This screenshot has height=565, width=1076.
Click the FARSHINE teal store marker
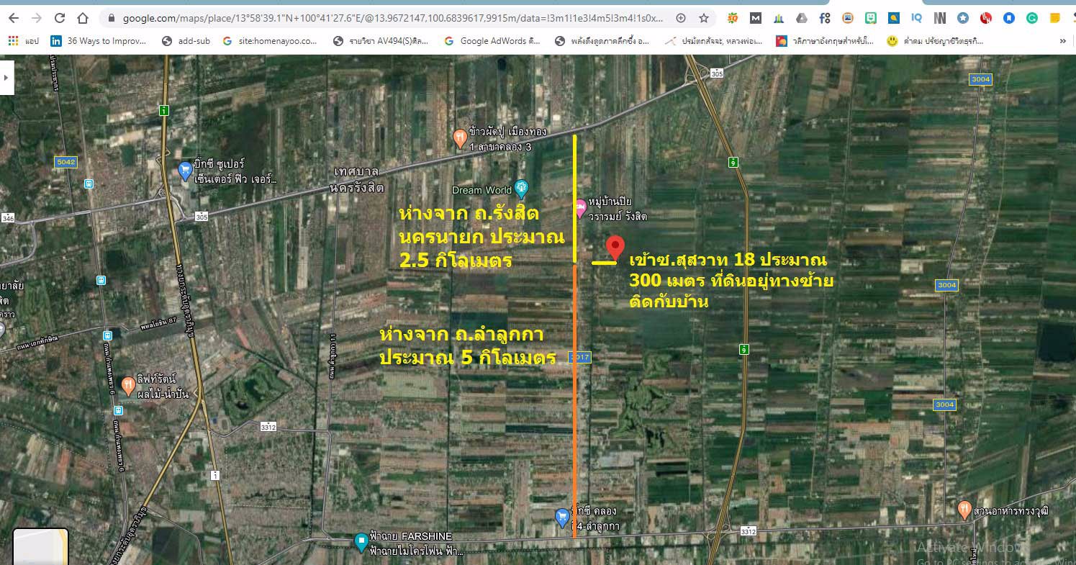coord(361,541)
